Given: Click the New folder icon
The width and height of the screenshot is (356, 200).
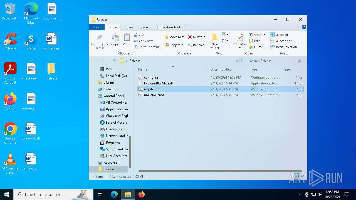Looking at the screenshot, I should click(x=214, y=37).
